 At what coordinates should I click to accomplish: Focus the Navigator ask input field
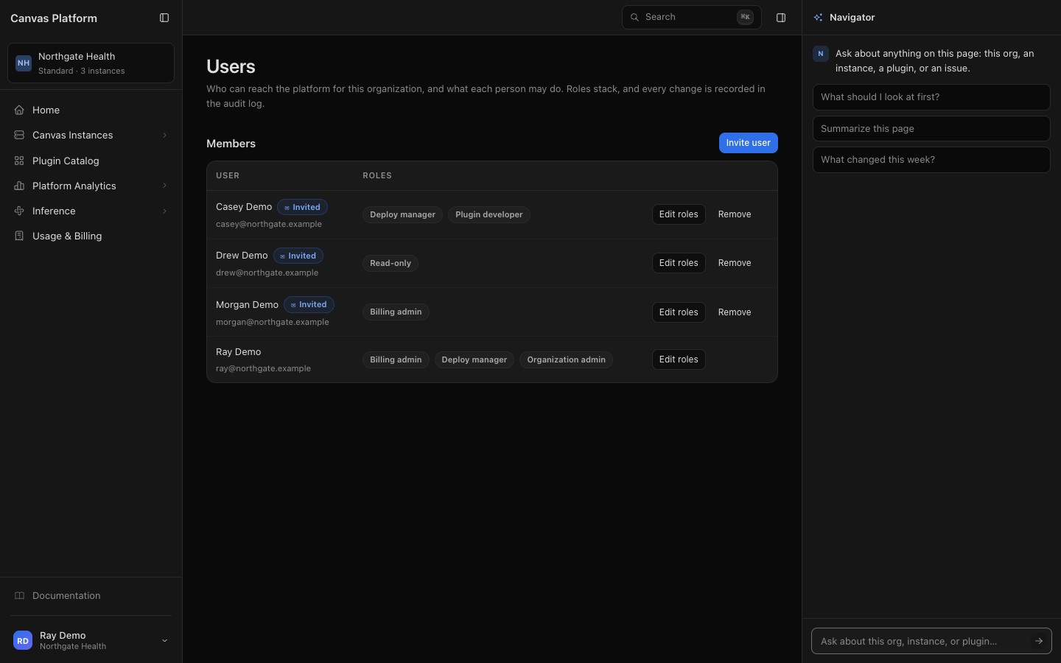(931, 641)
